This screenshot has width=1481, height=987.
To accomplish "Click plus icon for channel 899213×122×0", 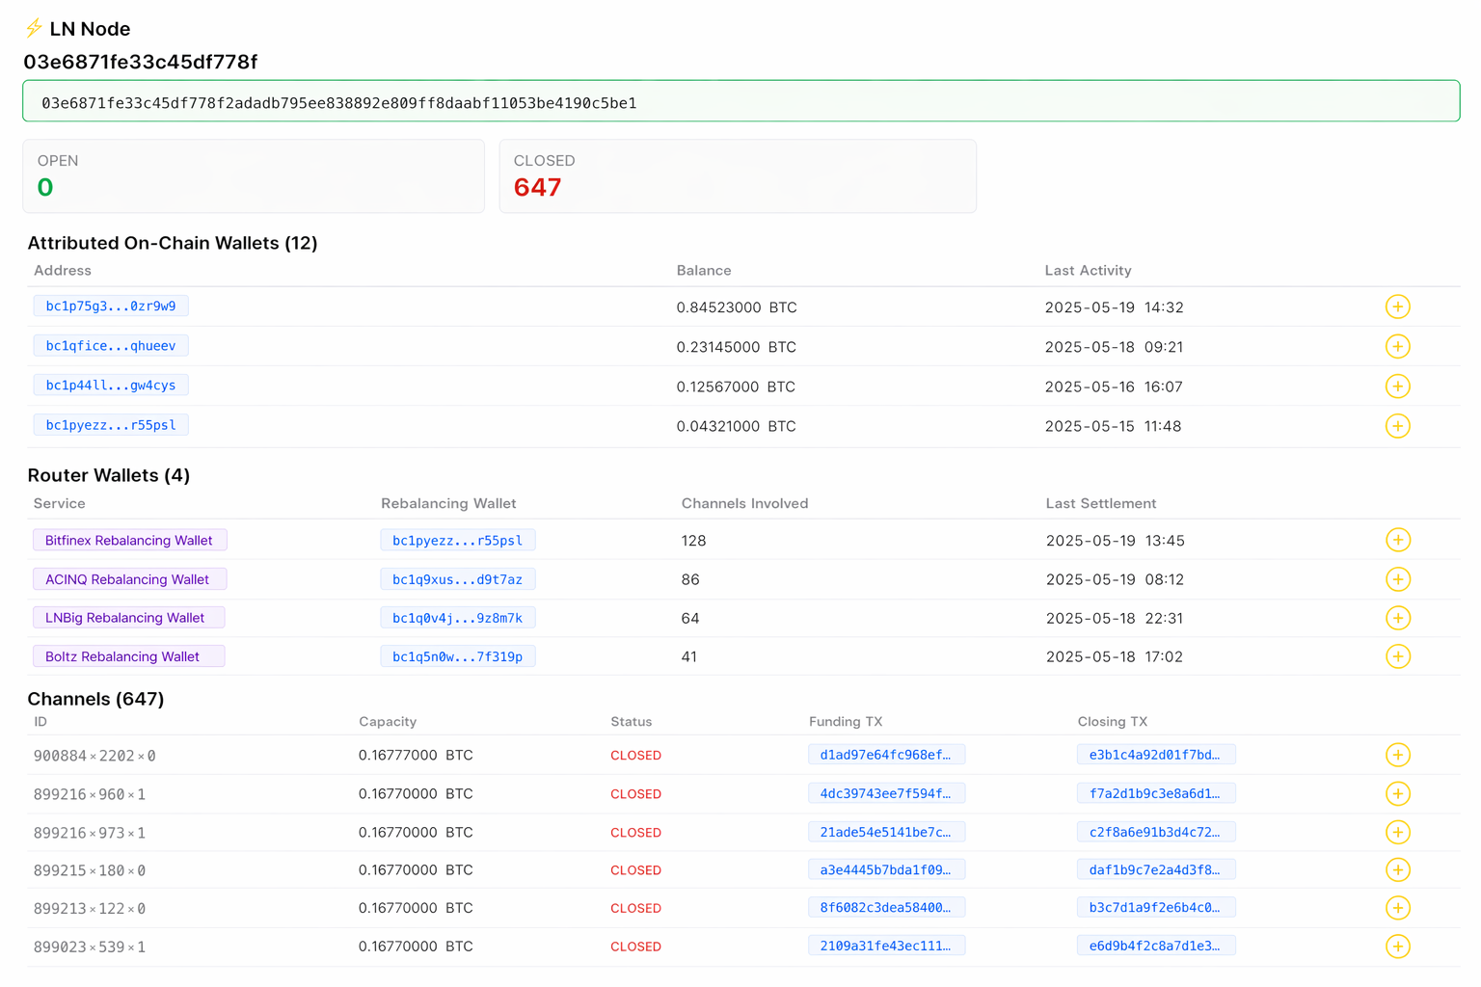I will click(1397, 908).
